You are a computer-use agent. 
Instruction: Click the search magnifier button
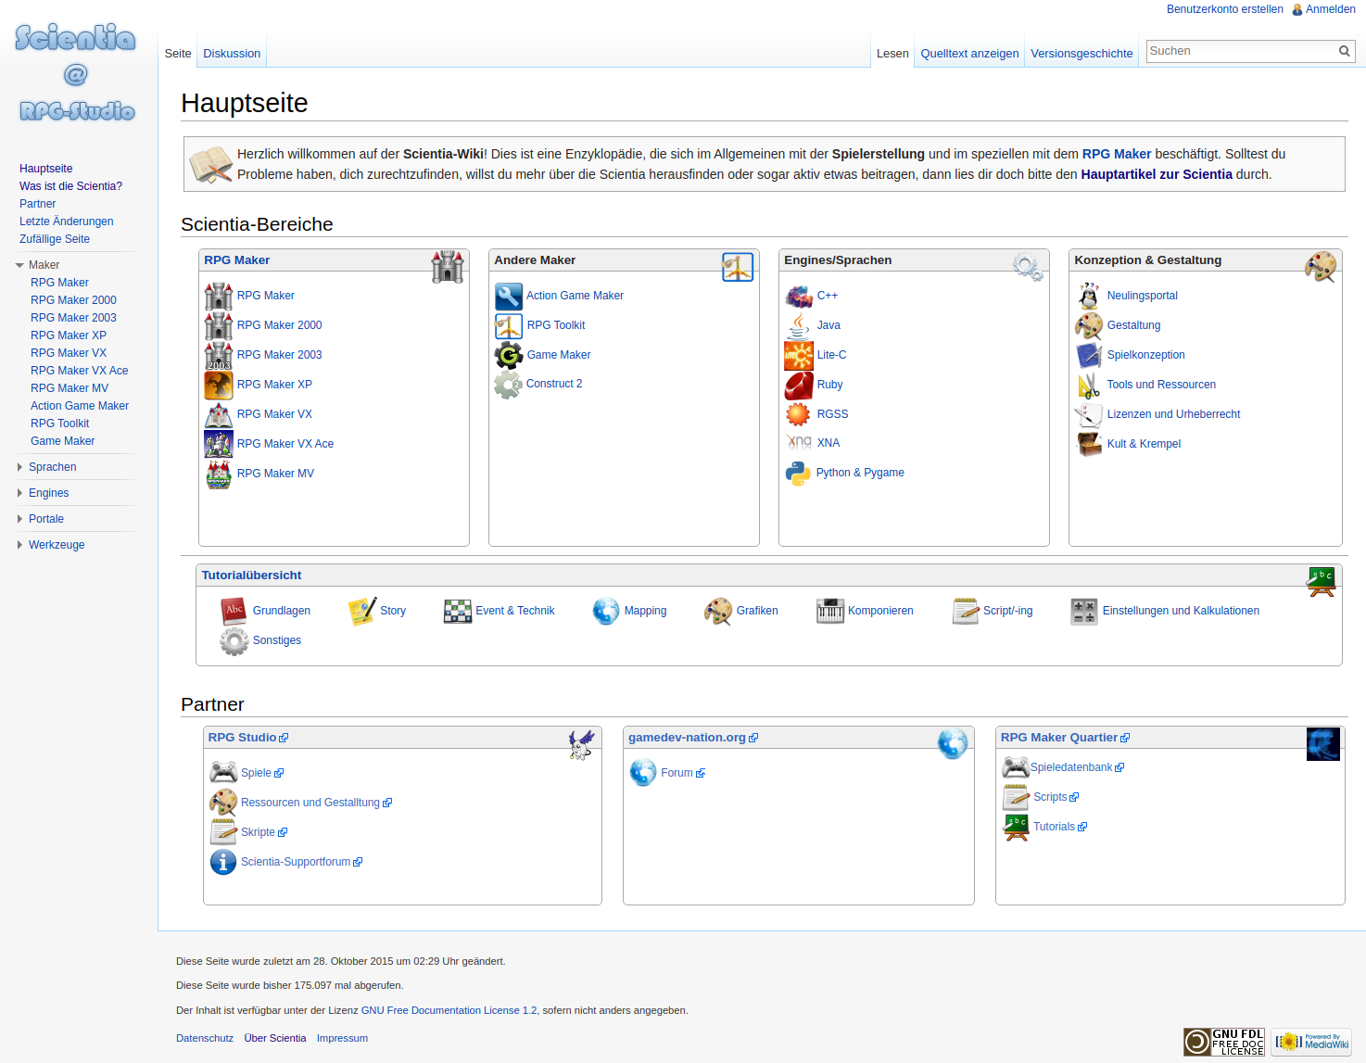(1344, 52)
